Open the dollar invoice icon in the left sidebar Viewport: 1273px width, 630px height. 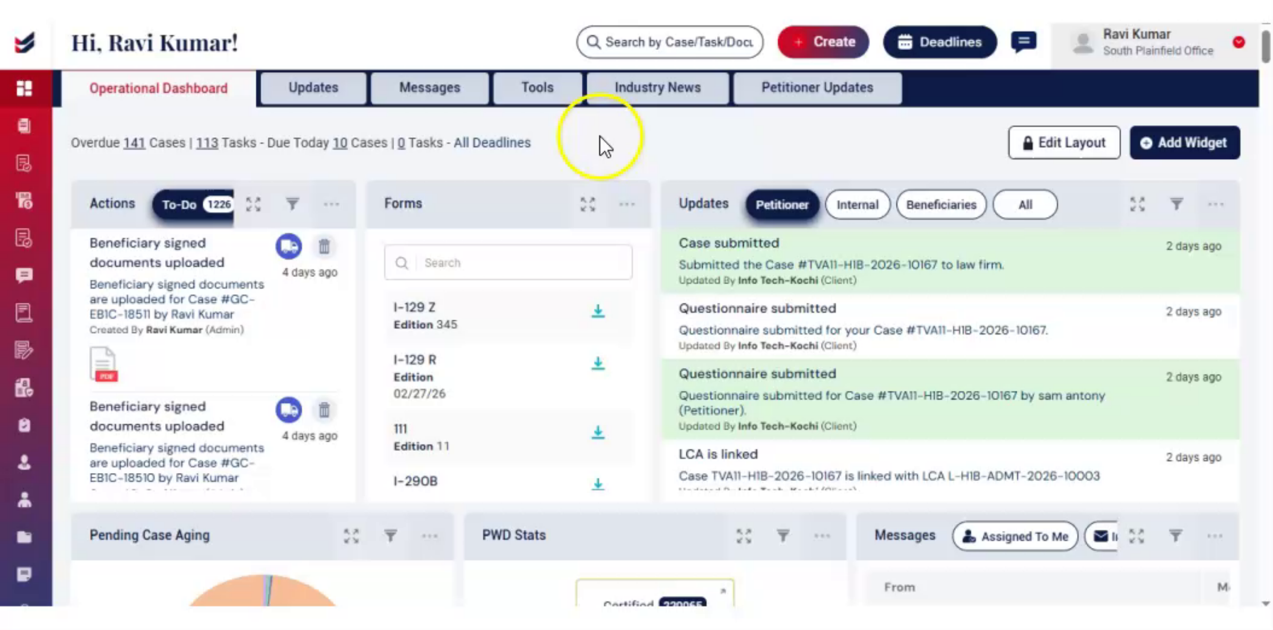pyautogui.click(x=24, y=200)
